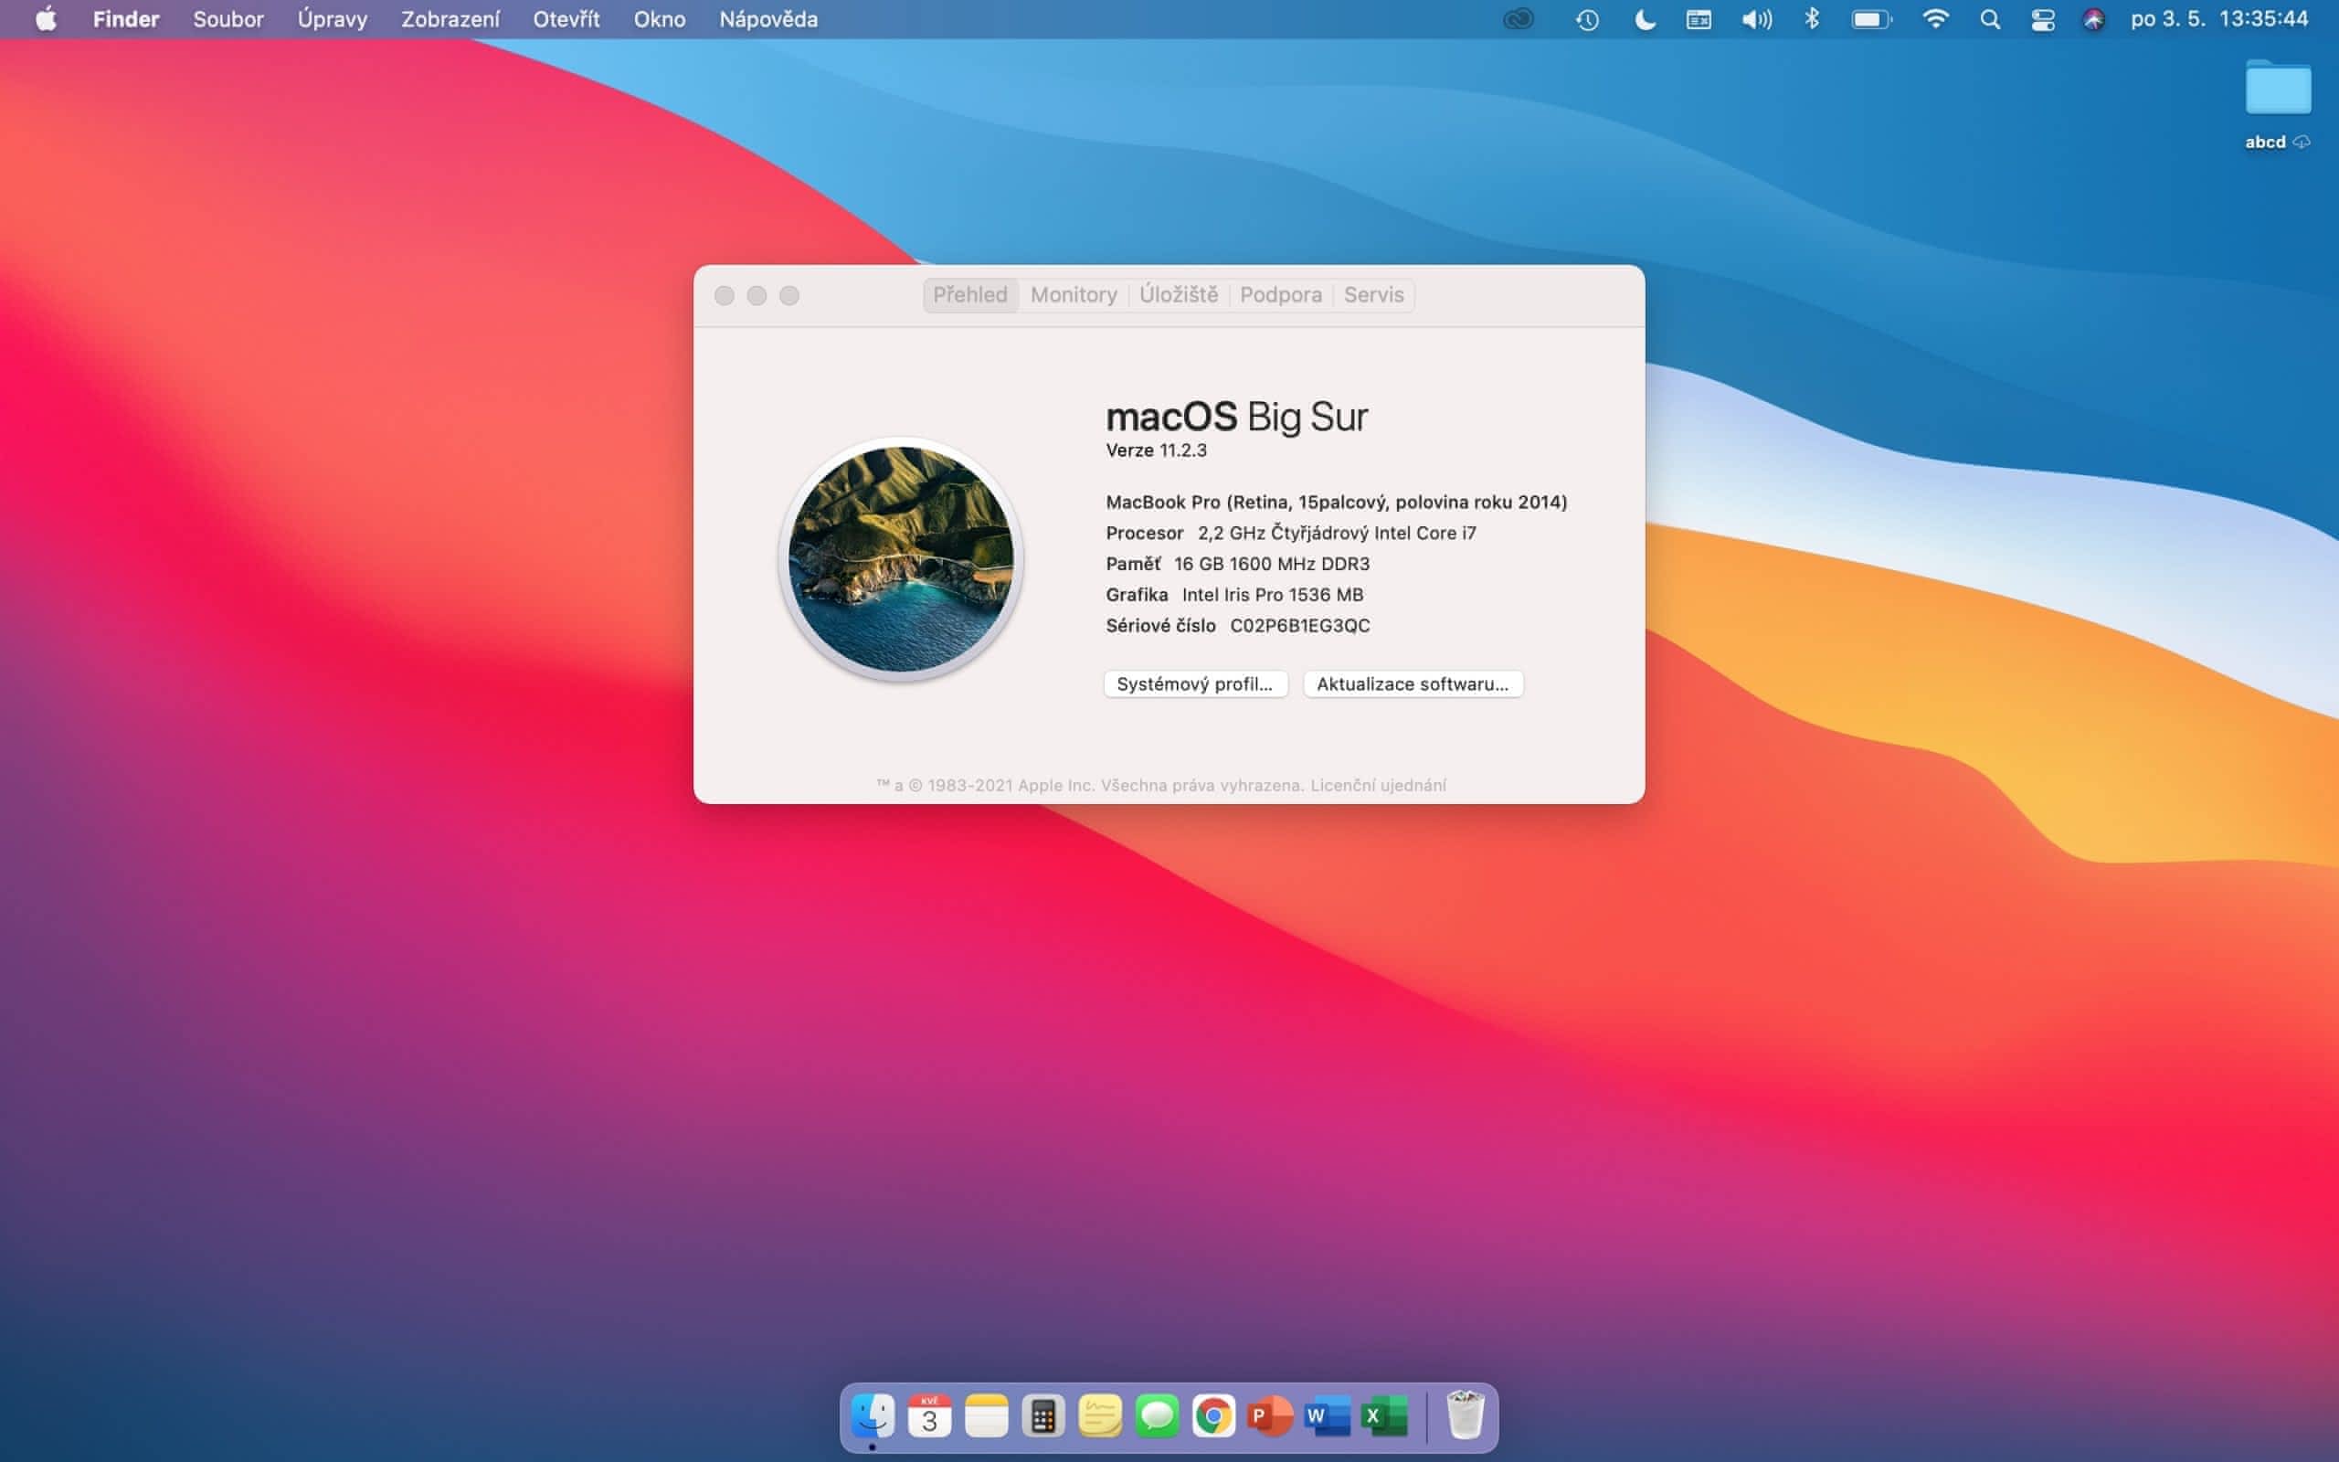Toggle Bluetooth status menu icon
Viewport: 2339px width, 1462px height.
(x=1811, y=19)
